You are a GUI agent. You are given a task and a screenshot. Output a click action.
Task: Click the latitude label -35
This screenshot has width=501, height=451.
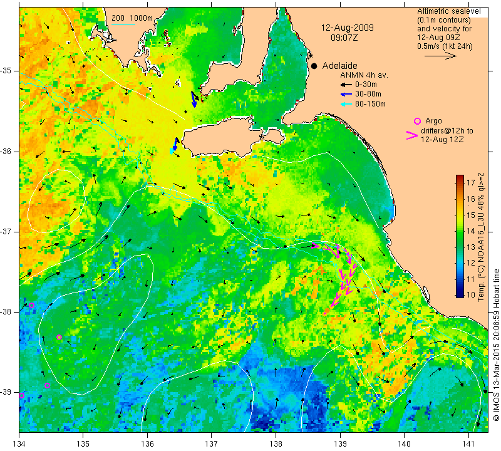6,71
